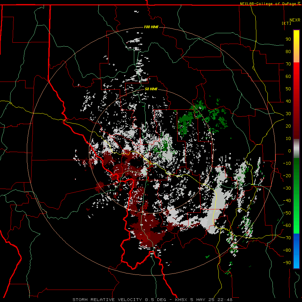This screenshot has height=302, width=302.
Task: Click the "90" value on the velocity scale
Action: (x=288, y=39)
